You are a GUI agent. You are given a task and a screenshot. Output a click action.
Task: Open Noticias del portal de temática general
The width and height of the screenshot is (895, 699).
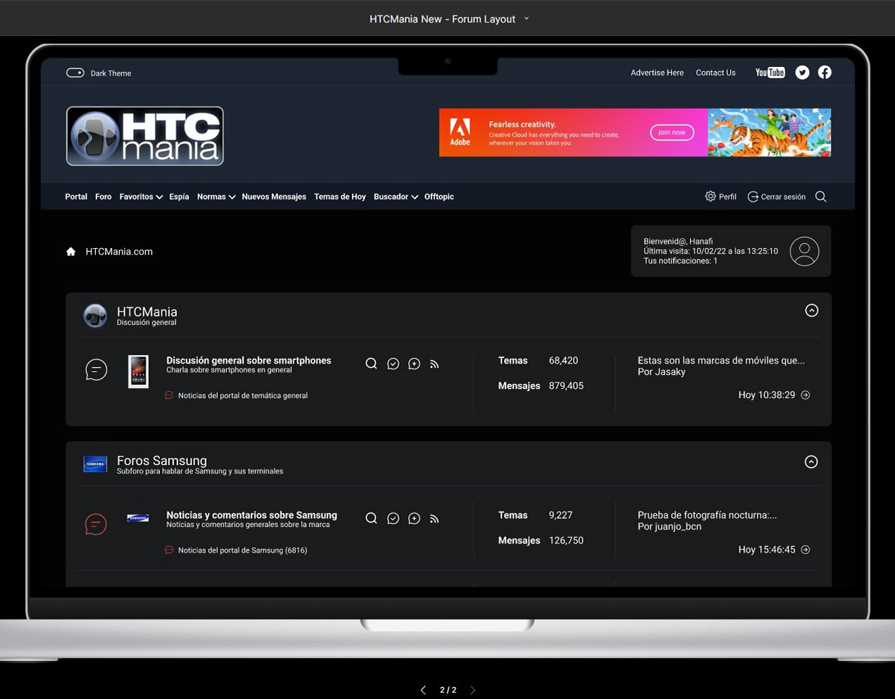[242, 395]
